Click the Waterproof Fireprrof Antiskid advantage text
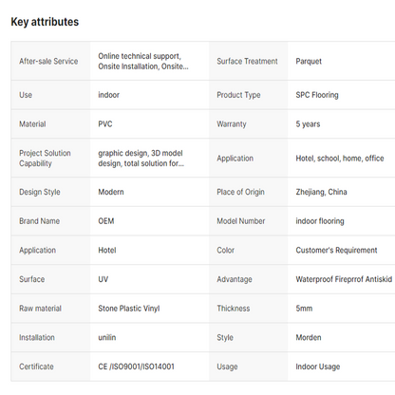This screenshot has height=395, width=395. [x=344, y=279]
